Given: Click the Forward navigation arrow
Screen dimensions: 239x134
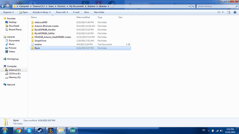Looking at the screenshot, I should click(7, 6).
